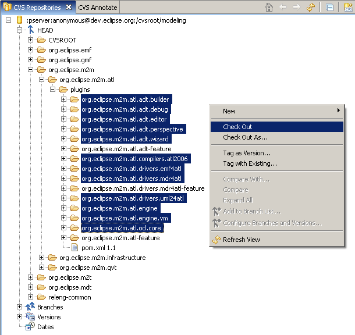Select the pom.xml 1.1 file

[x=98, y=248]
